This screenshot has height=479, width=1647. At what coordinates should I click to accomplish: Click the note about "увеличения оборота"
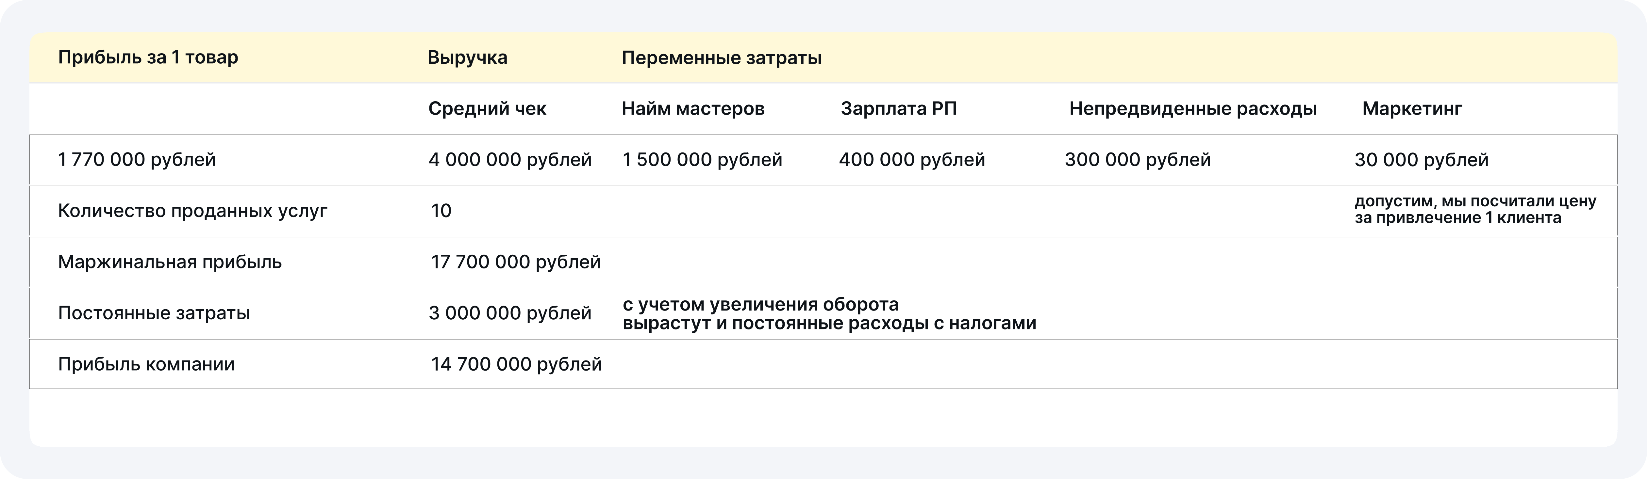tap(829, 313)
